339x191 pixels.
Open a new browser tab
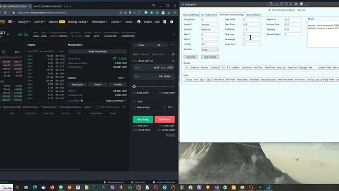click(x=70, y=6)
